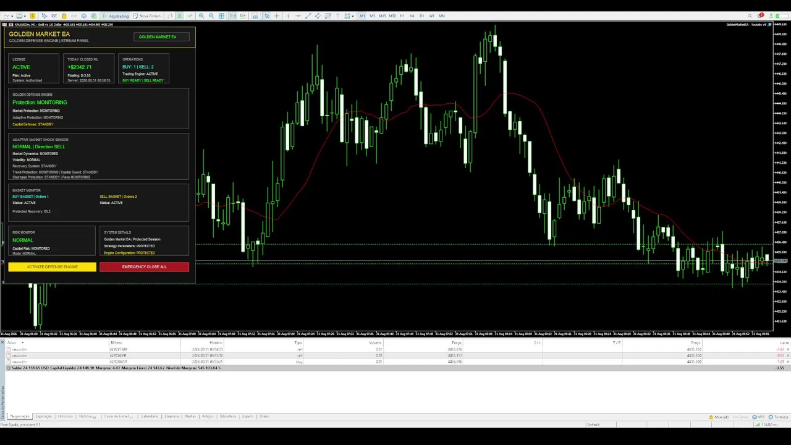Select the D1 timeframe
Screen dimensions: 791x445
421,15
